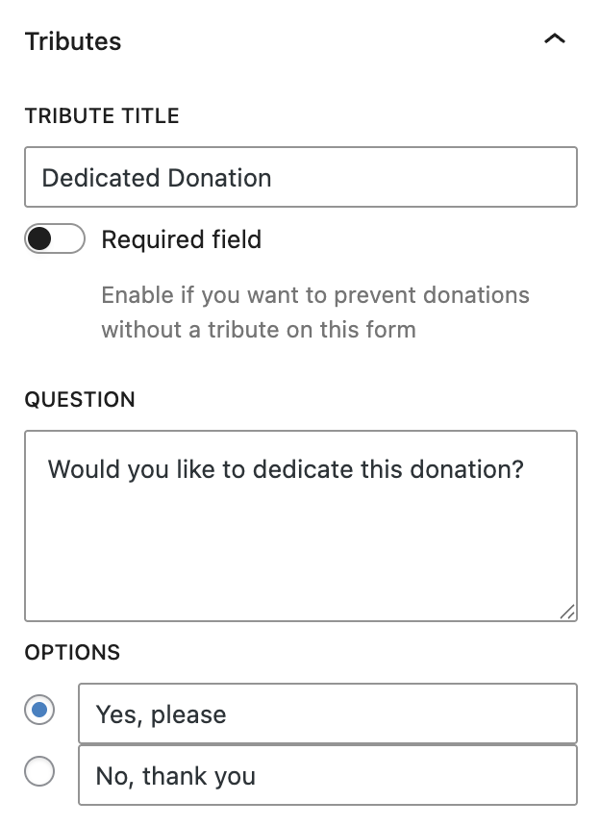Select the 'No, thank you' radio button
600x826 pixels.
coord(39,771)
